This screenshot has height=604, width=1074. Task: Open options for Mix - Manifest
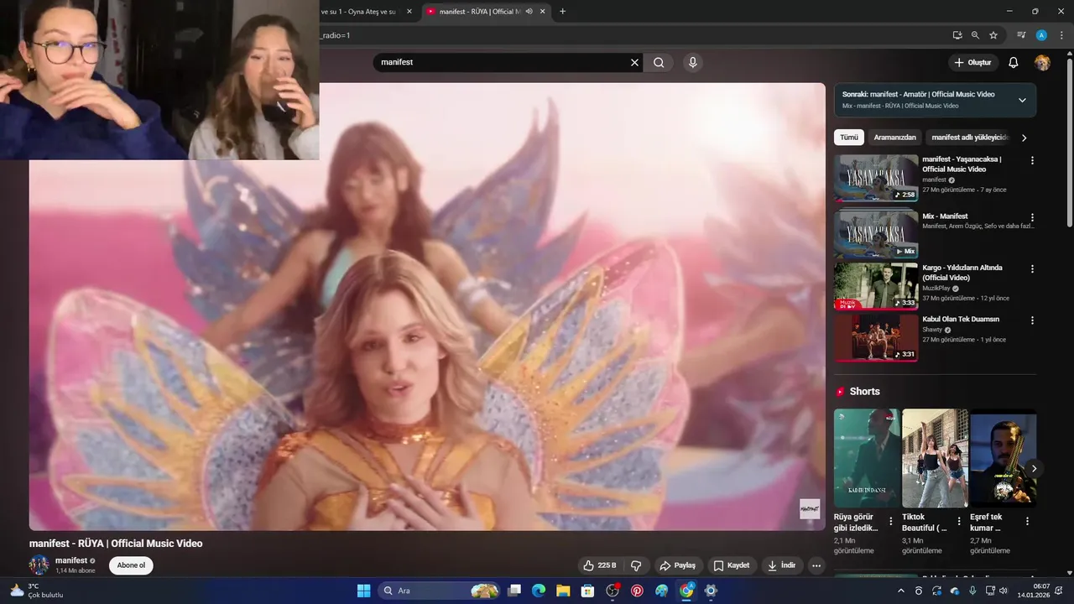pyautogui.click(x=1032, y=217)
